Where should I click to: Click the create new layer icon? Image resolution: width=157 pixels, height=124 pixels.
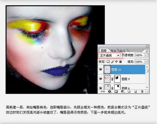(136, 91)
